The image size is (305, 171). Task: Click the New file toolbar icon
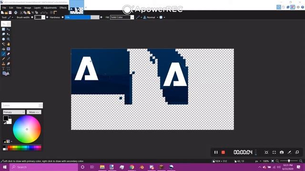(2, 13)
